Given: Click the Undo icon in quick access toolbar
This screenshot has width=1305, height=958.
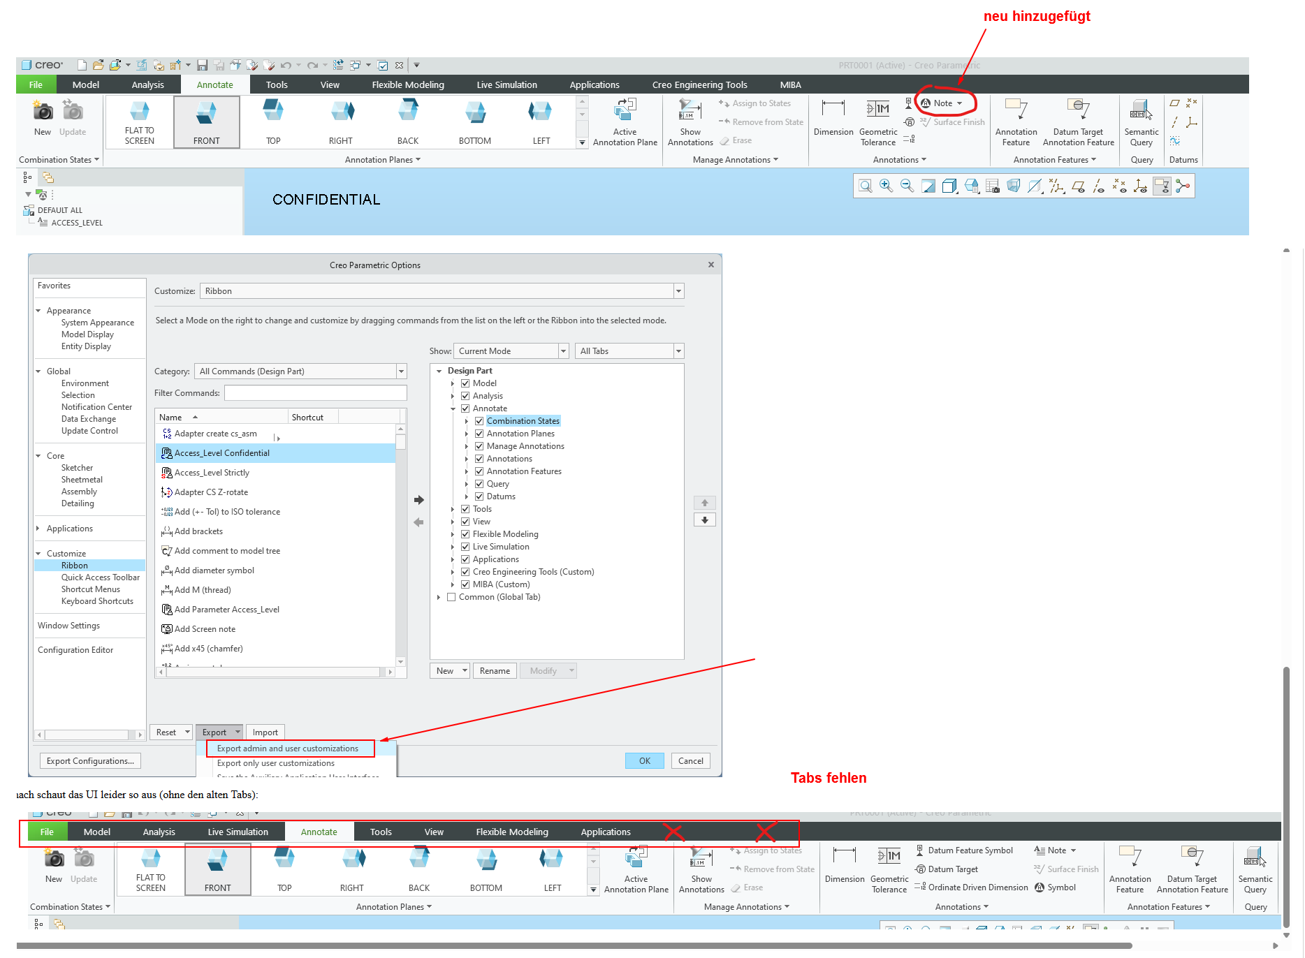Looking at the screenshot, I should (x=286, y=65).
